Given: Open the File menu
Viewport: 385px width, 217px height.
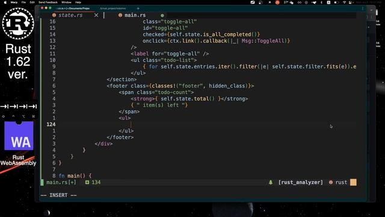Looking at the screenshot, I should pyautogui.click(x=23, y=2).
